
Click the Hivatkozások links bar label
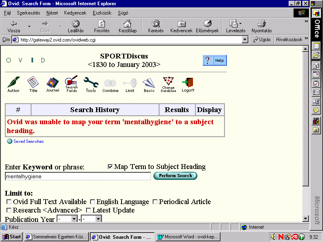(289, 40)
